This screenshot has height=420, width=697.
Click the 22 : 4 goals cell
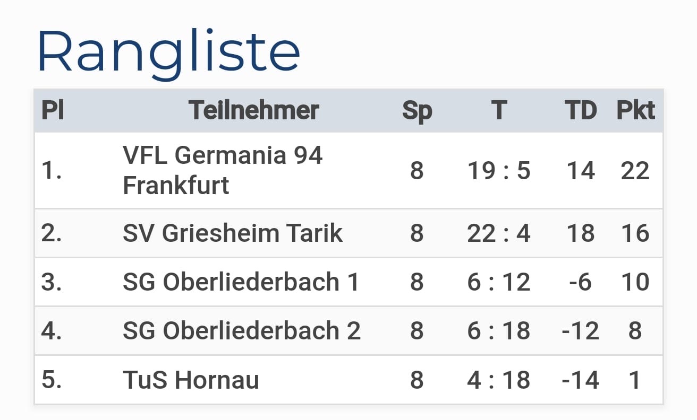(x=499, y=233)
